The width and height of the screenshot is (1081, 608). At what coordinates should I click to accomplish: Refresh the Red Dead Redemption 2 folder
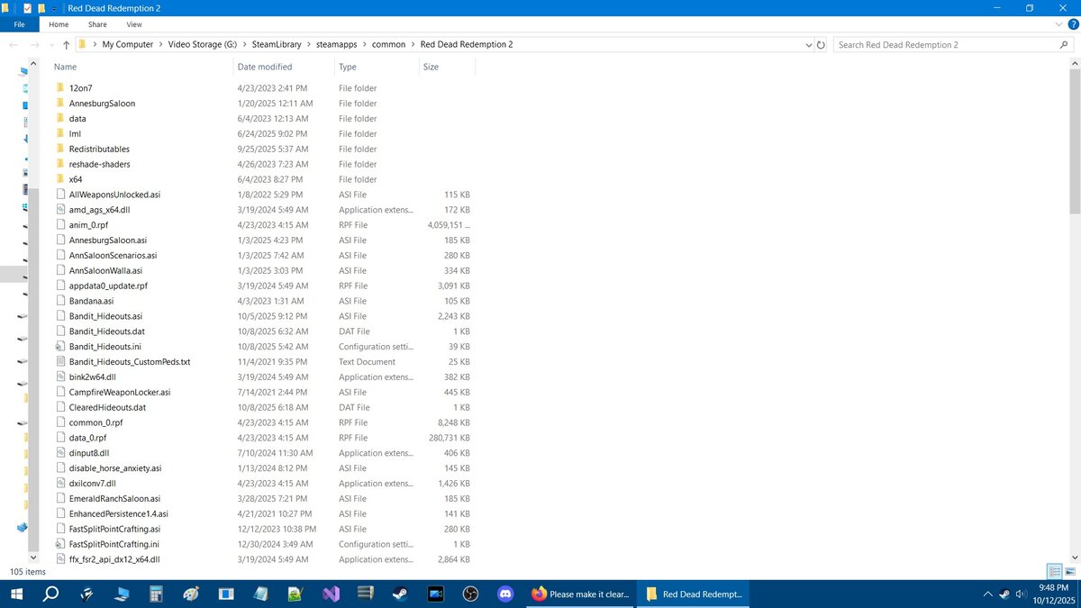click(x=820, y=44)
